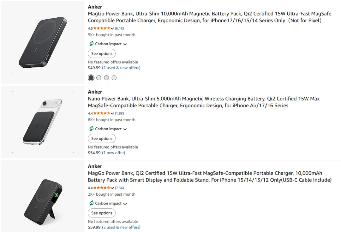Open the "1 new offer" link
Screen dimensions: 341x232
(x=113, y=153)
